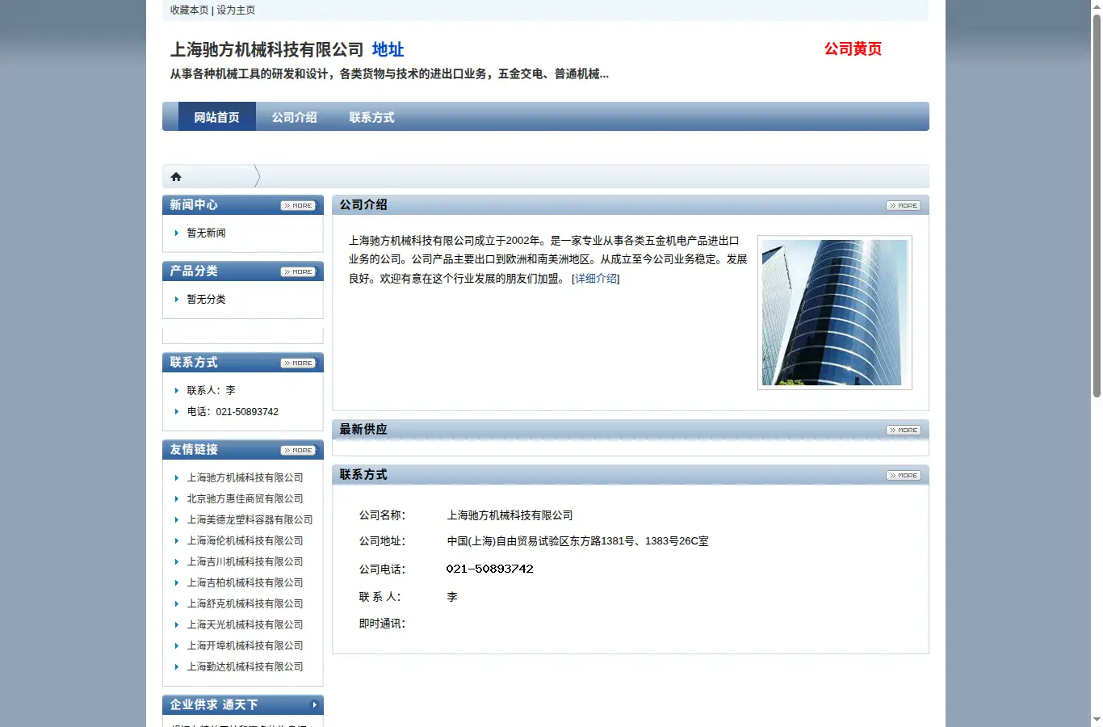
Task: Open 上海天光机械科技有限公司 link
Action: 245,625
